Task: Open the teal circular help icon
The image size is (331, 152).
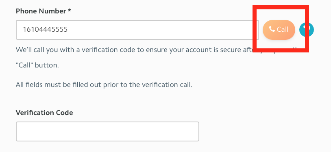Action: click(307, 30)
